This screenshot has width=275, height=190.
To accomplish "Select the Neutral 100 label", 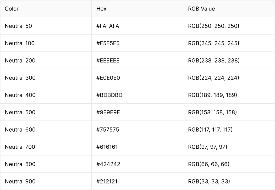I will (x=20, y=43).
